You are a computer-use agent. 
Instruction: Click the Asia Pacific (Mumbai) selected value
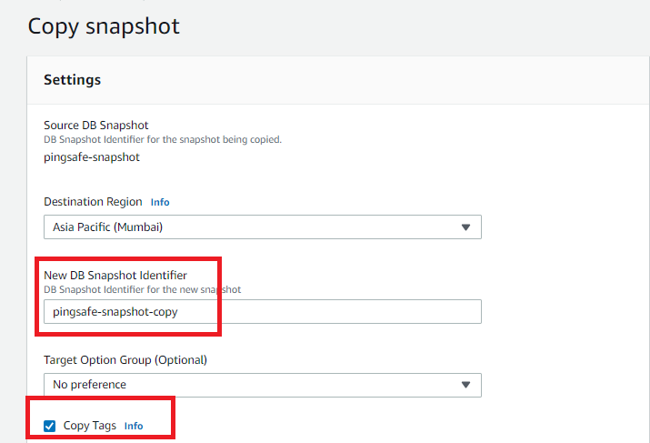tap(107, 227)
